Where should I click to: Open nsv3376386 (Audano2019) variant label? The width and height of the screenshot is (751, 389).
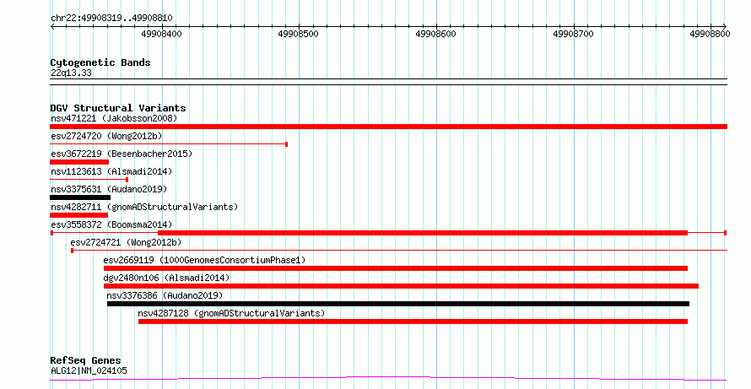pos(165,295)
